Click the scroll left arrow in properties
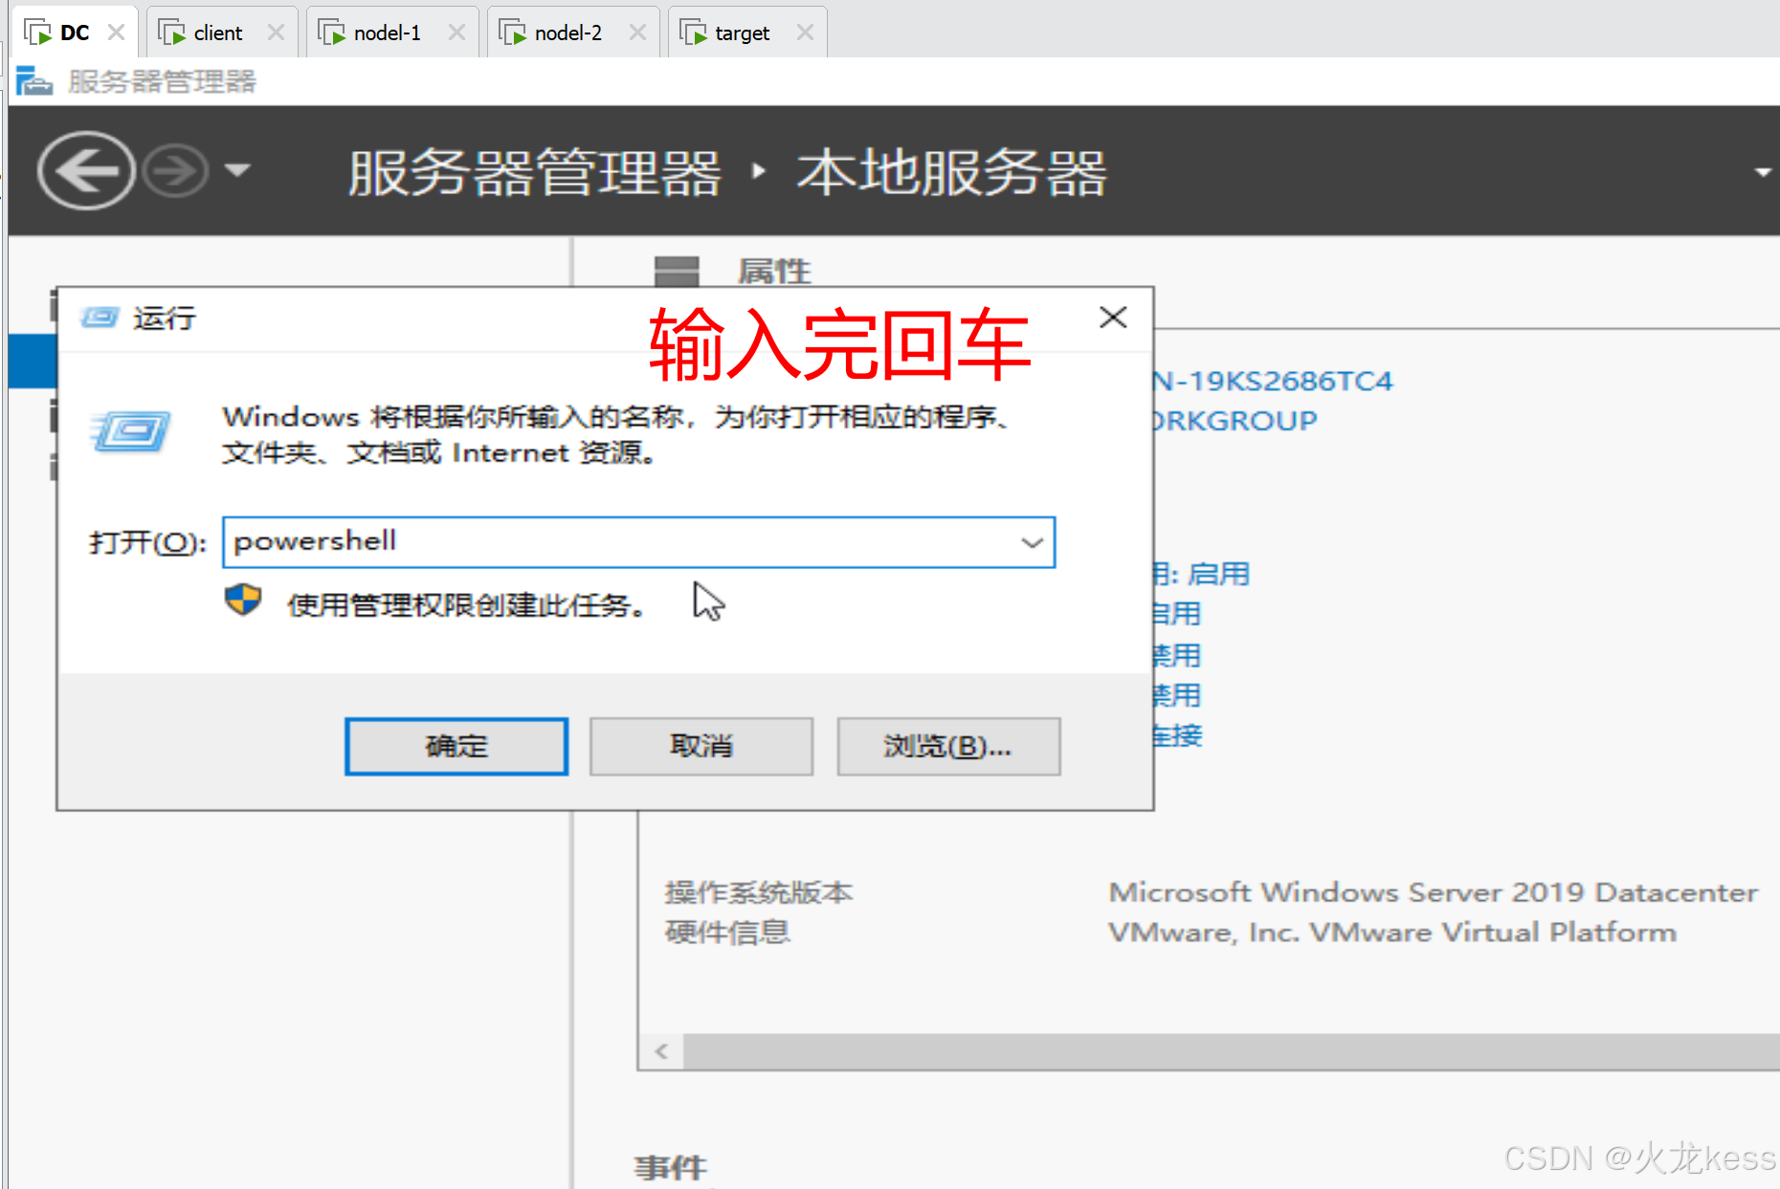This screenshot has width=1780, height=1189. tap(661, 1052)
